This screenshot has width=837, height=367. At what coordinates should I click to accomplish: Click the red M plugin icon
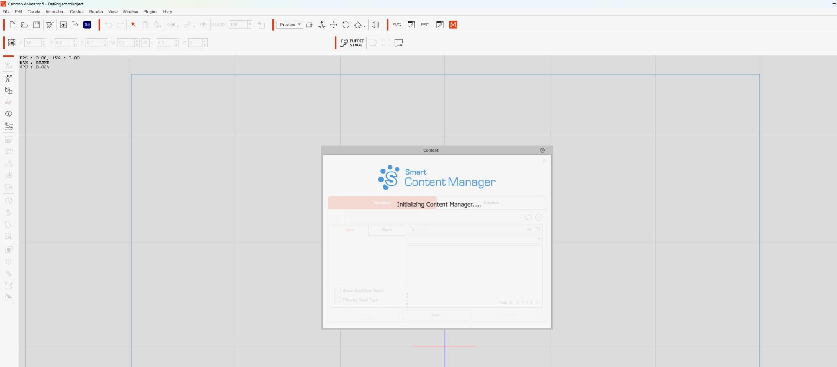click(x=453, y=25)
